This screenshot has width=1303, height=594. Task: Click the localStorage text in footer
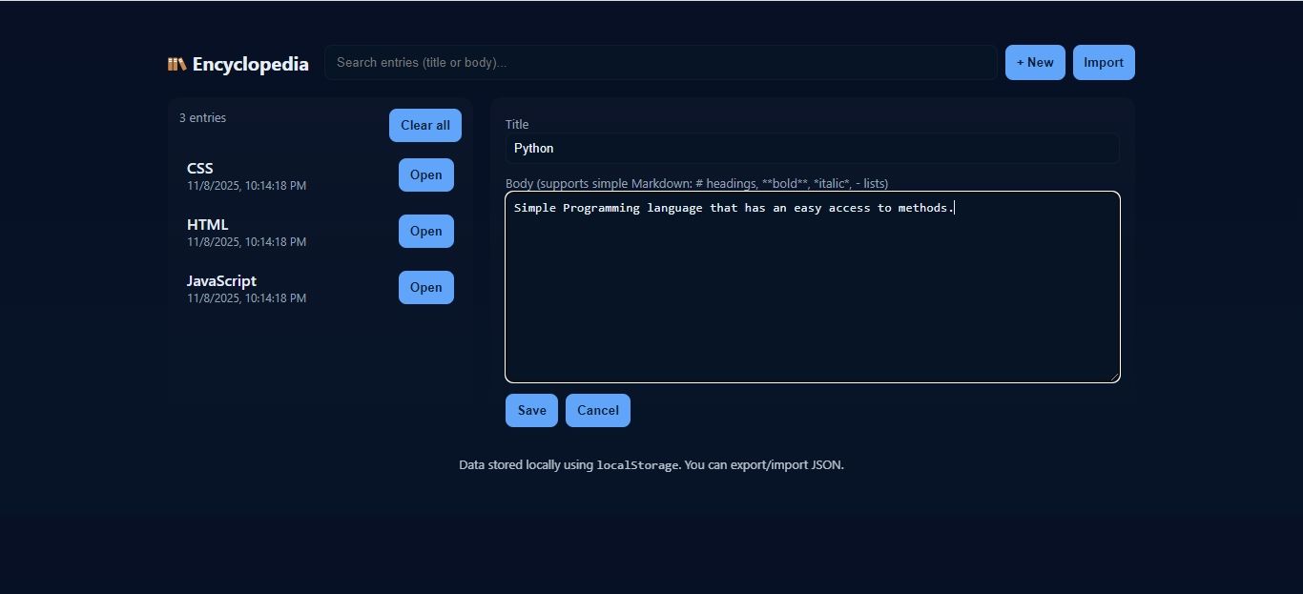(637, 466)
